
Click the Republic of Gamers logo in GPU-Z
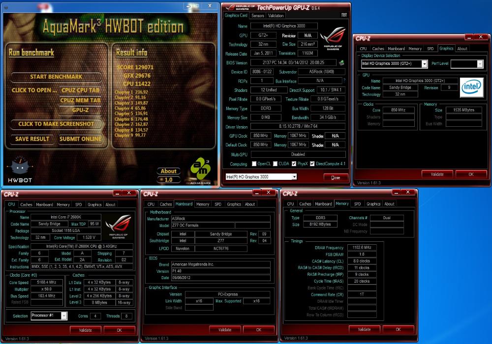pos(333,38)
